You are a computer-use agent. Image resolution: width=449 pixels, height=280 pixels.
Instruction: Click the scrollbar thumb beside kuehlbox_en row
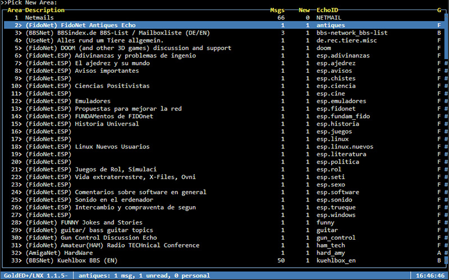pyautogui.click(x=446, y=260)
